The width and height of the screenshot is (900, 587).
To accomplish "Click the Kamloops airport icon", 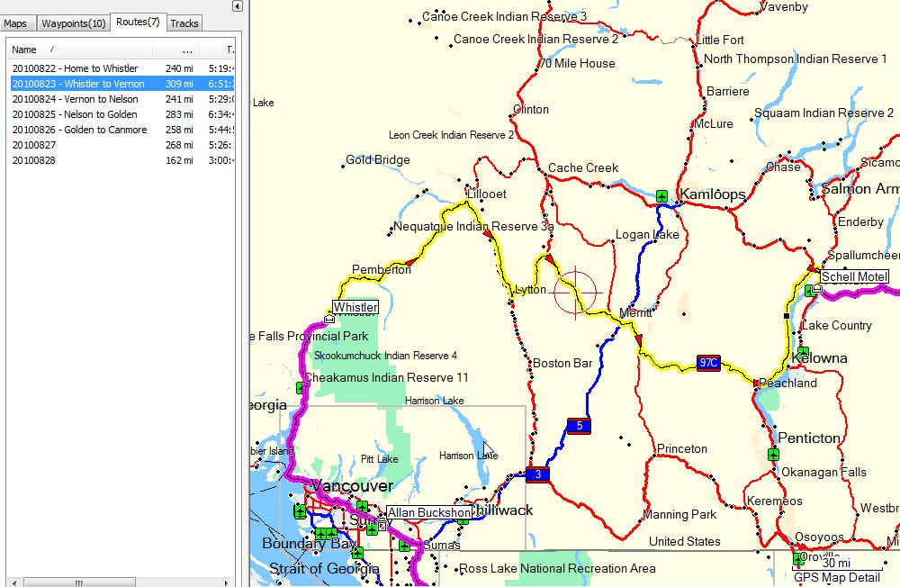I will coord(662,195).
